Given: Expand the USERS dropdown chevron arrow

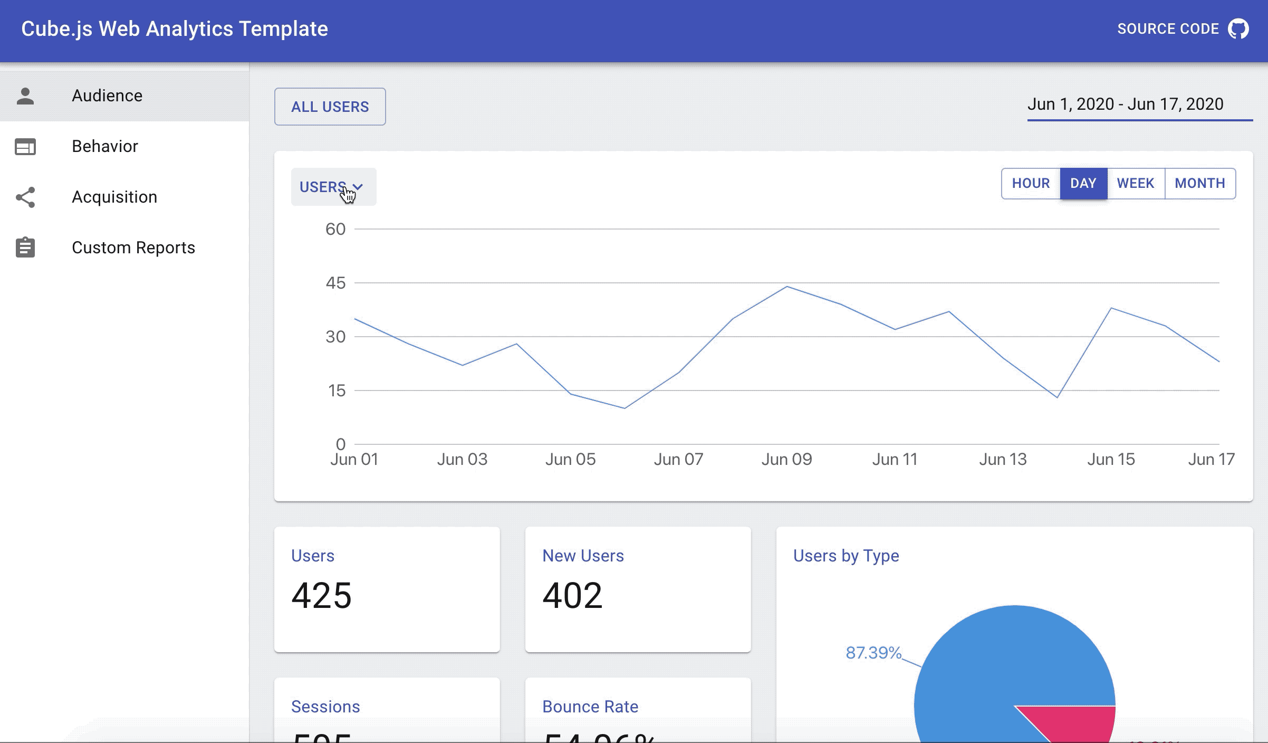Looking at the screenshot, I should 358,187.
